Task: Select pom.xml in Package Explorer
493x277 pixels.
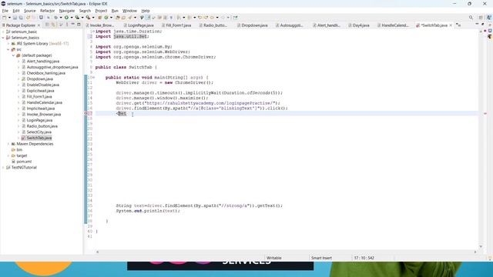Action: click(x=24, y=162)
